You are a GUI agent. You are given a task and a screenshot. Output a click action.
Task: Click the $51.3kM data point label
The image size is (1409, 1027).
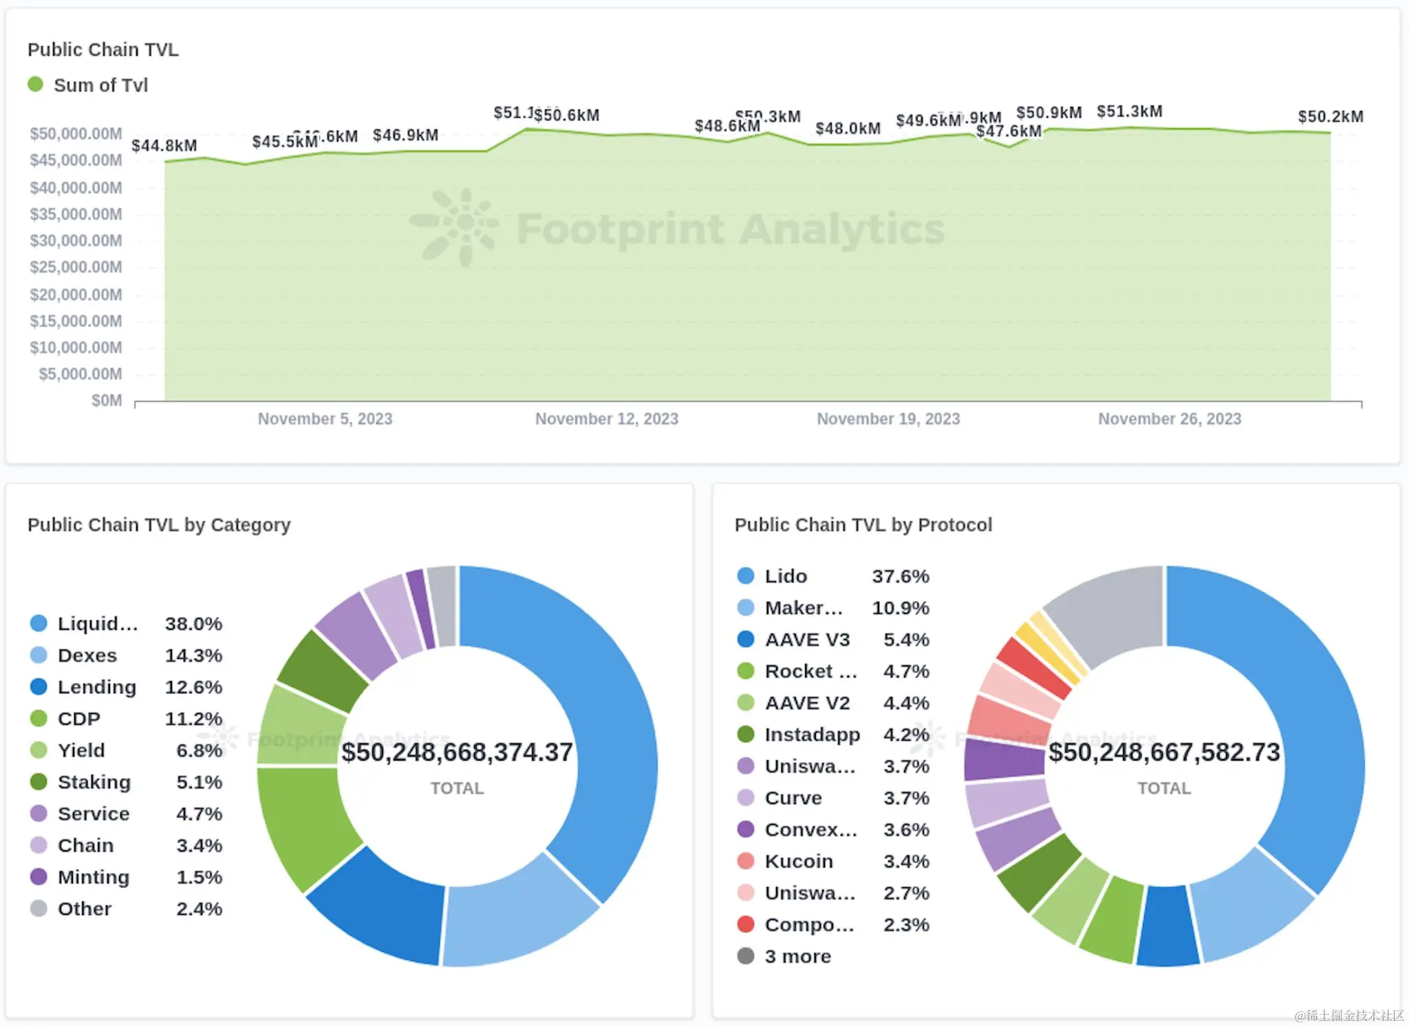pos(1129,112)
